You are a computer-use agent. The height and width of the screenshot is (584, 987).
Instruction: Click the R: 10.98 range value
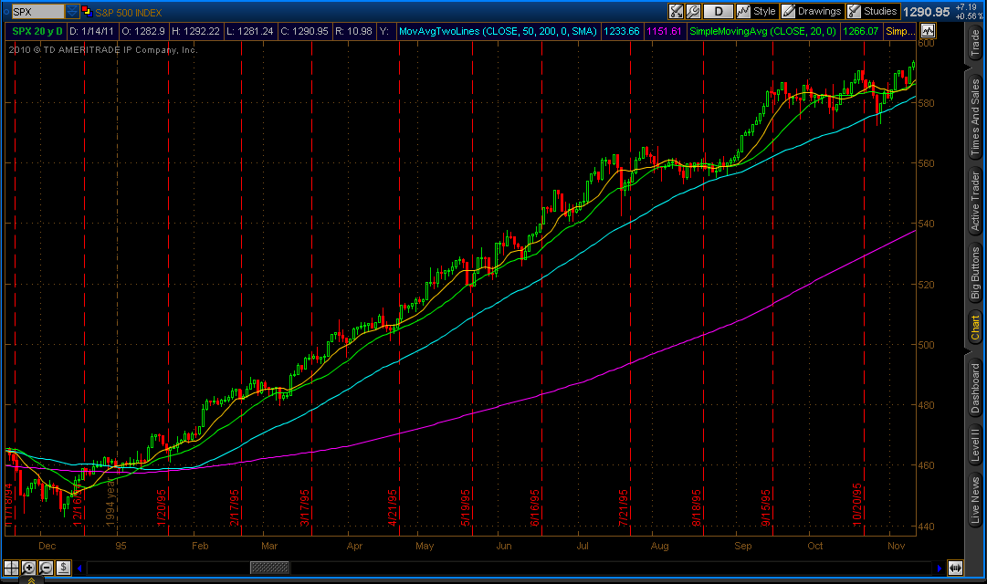353,31
